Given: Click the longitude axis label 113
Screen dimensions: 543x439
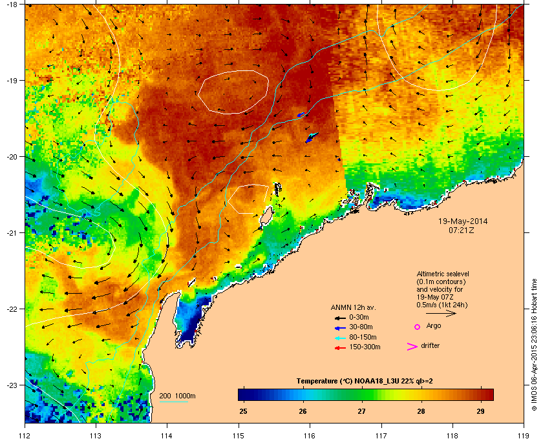Looking at the screenshot, I should pyautogui.click(x=96, y=436).
